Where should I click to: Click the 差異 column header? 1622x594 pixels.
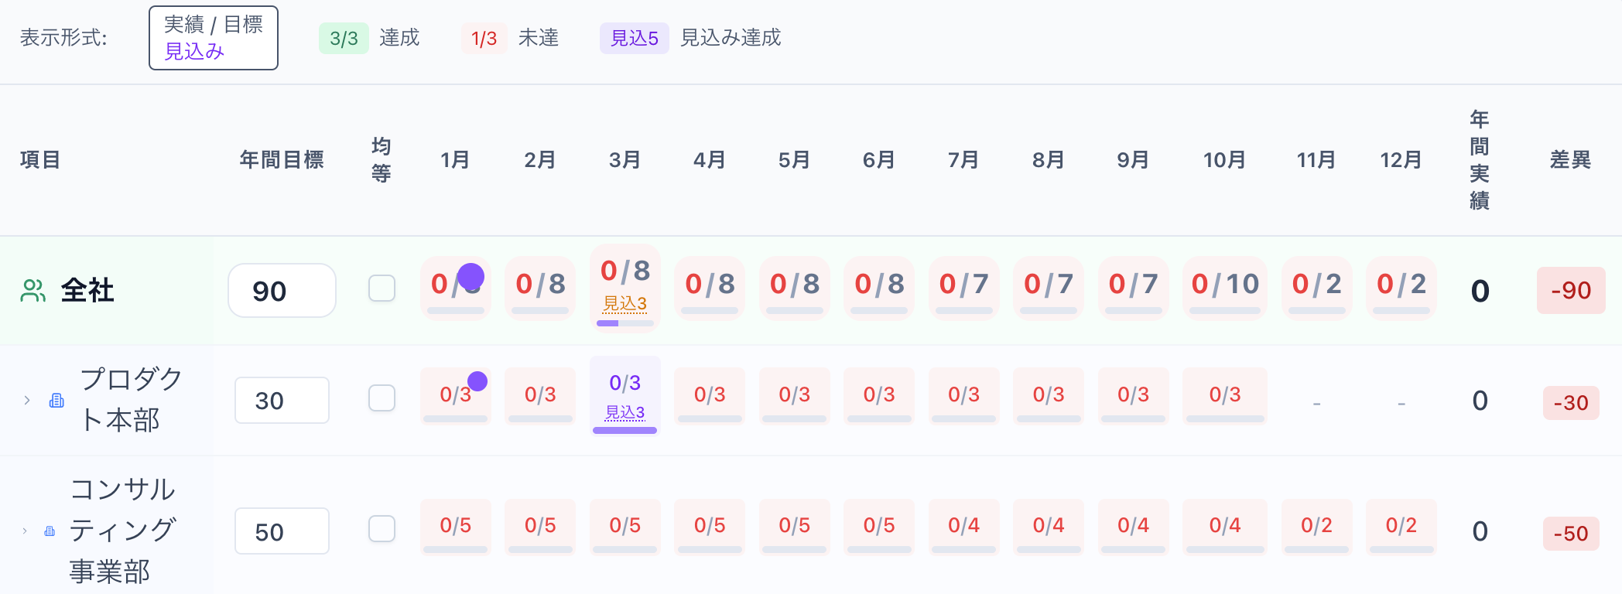(x=1570, y=160)
